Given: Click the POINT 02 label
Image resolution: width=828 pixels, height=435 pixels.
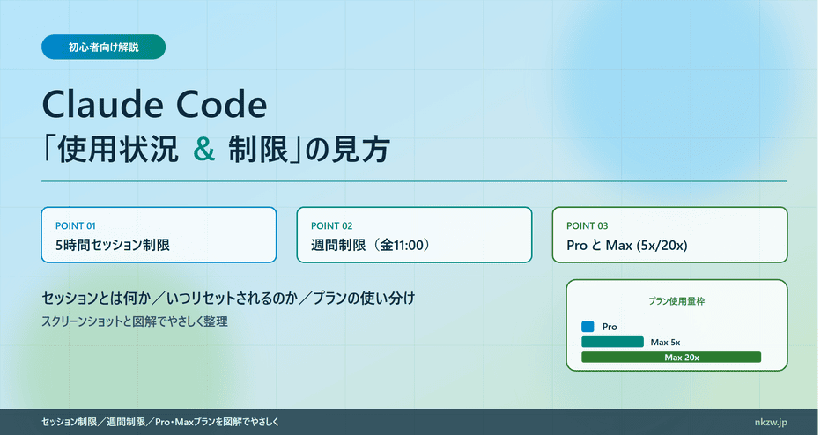Looking at the screenshot, I should pyautogui.click(x=331, y=226).
